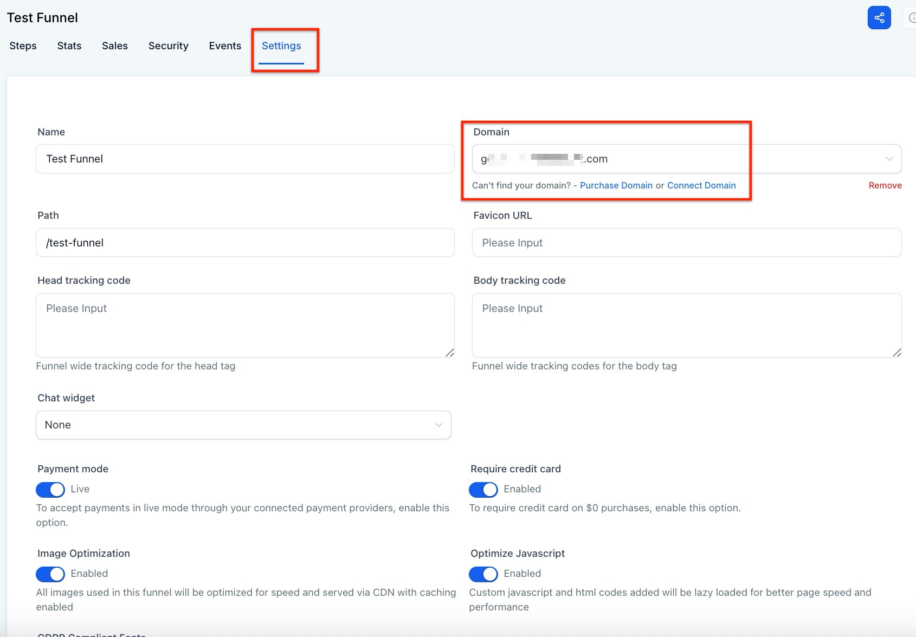Disable the Require credit card toggle
Image resolution: width=916 pixels, height=637 pixels.
click(483, 490)
